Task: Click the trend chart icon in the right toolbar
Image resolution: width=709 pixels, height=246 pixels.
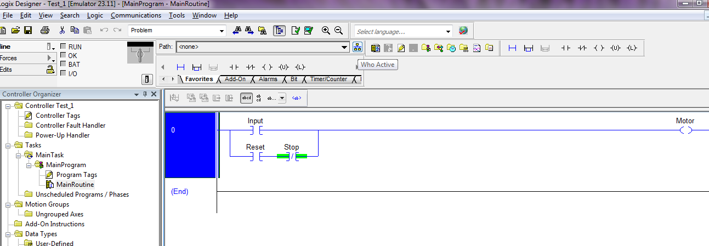Action: point(477,48)
